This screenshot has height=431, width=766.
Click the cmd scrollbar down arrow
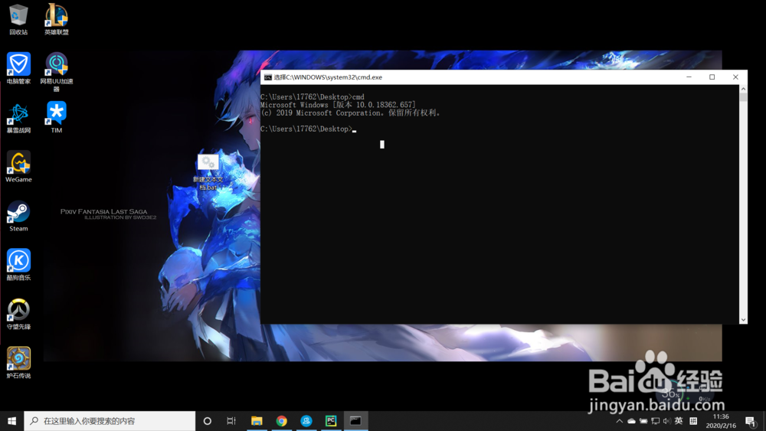pyautogui.click(x=743, y=320)
